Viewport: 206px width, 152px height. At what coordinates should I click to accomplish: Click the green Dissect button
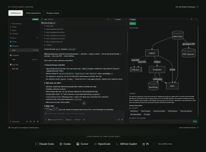click(132, 24)
